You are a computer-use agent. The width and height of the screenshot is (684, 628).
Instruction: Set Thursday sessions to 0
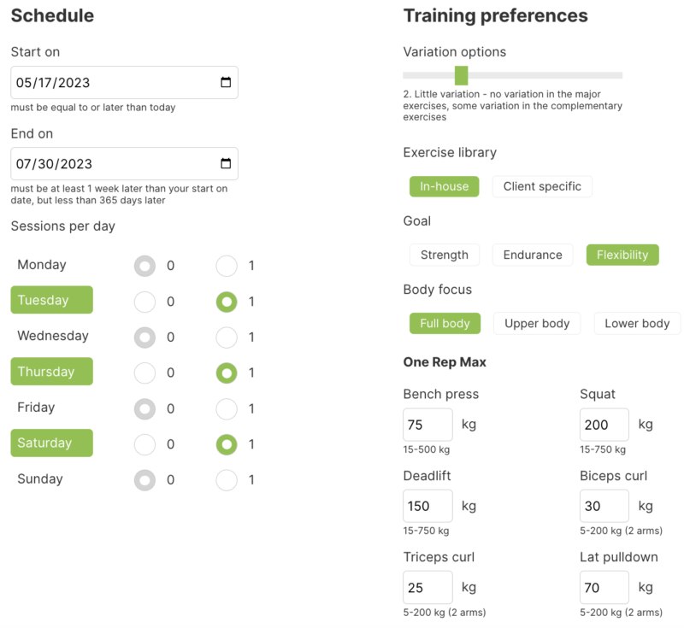coord(145,373)
